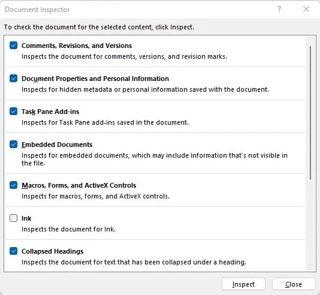Toggle the Collapsed Headings checkbox

13,251
